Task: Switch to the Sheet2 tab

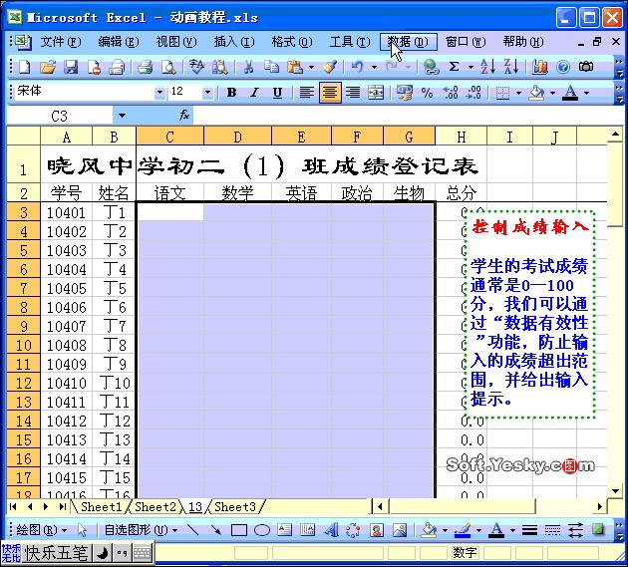Action: click(156, 506)
